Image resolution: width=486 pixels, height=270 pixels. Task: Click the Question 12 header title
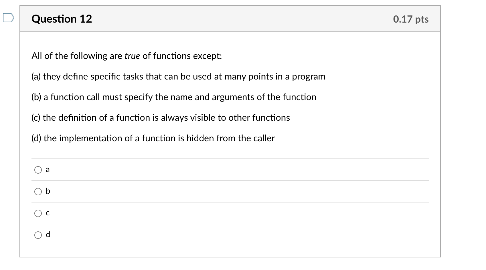tap(62, 19)
